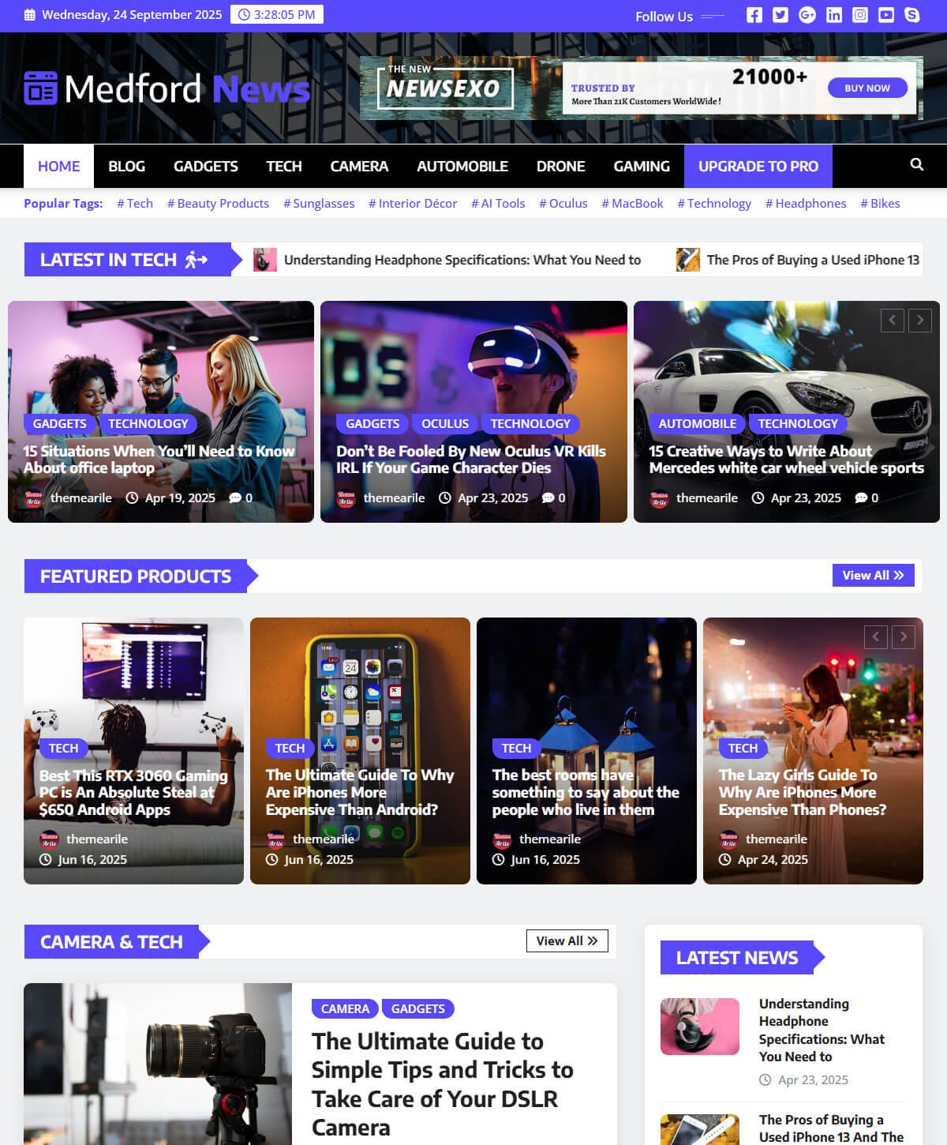Go to previous slide in top post carousel
The width and height of the screenshot is (947, 1145).
892,320
